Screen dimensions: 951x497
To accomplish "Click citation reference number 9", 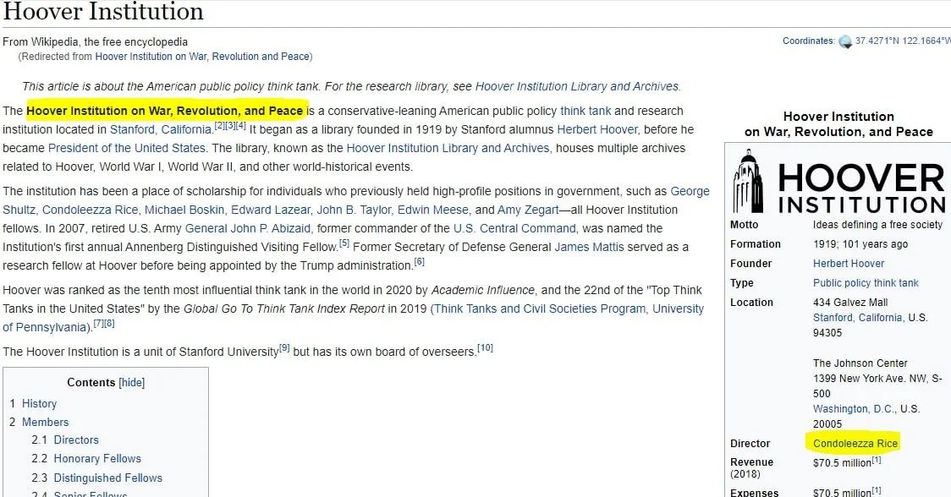I will point(284,347).
